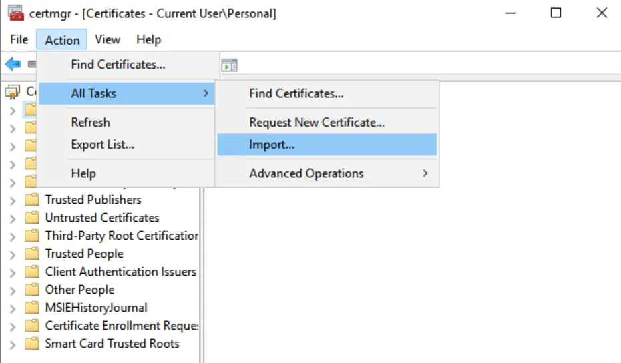Choose Import in the All Tasks submenu

click(x=327, y=145)
